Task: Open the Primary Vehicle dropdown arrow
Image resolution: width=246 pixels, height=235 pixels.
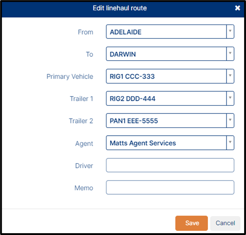Action: [230, 76]
